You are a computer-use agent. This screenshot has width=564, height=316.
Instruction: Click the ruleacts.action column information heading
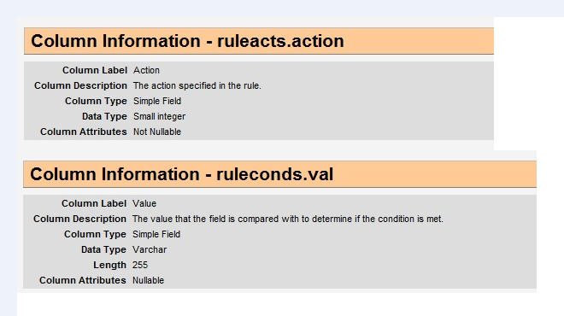tap(187, 41)
